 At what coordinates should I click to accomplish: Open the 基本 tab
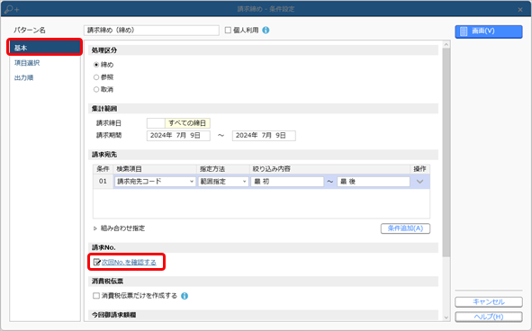tap(44, 48)
